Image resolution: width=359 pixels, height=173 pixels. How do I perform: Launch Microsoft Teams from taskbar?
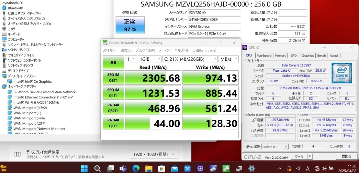[123, 169]
